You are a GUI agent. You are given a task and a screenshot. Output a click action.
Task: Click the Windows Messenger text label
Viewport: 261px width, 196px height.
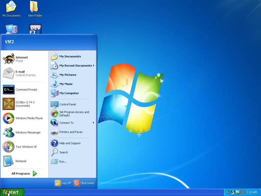(x=28, y=132)
